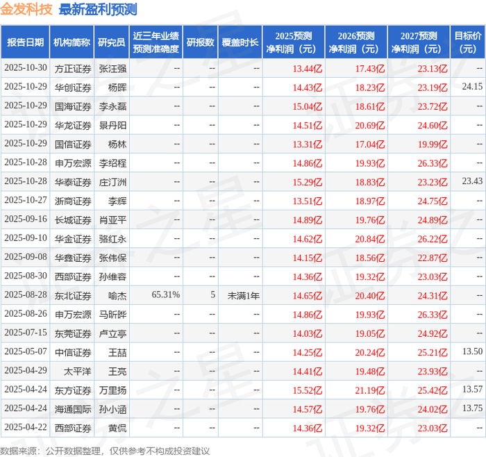Click 2026 forecast 20.84亿
This screenshot has height=457, width=486.
[370, 239]
